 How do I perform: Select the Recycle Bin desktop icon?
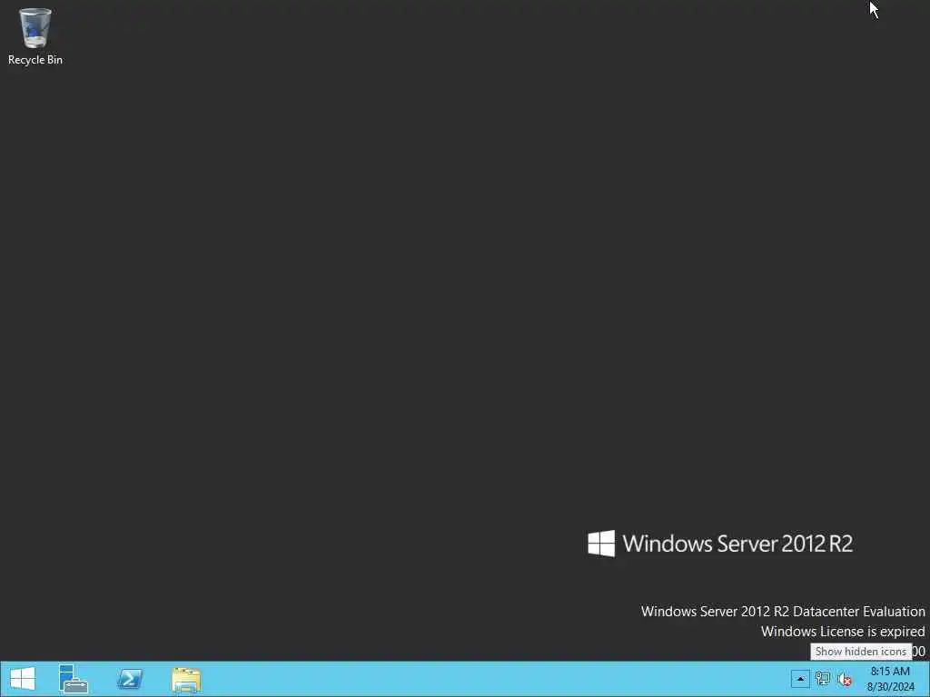click(x=35, y=36)
